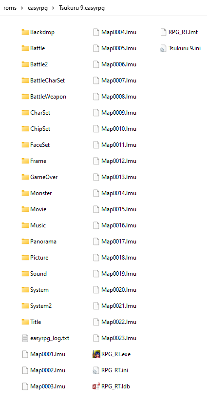Expand the chevron after easyrpg in breadcrumb
The width and height of the screenshot is (207, 404).
pos(53,8)
